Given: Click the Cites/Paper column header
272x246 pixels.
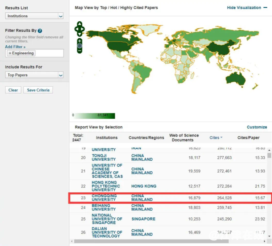Looking at the screenshot, I should pos(248,138).
